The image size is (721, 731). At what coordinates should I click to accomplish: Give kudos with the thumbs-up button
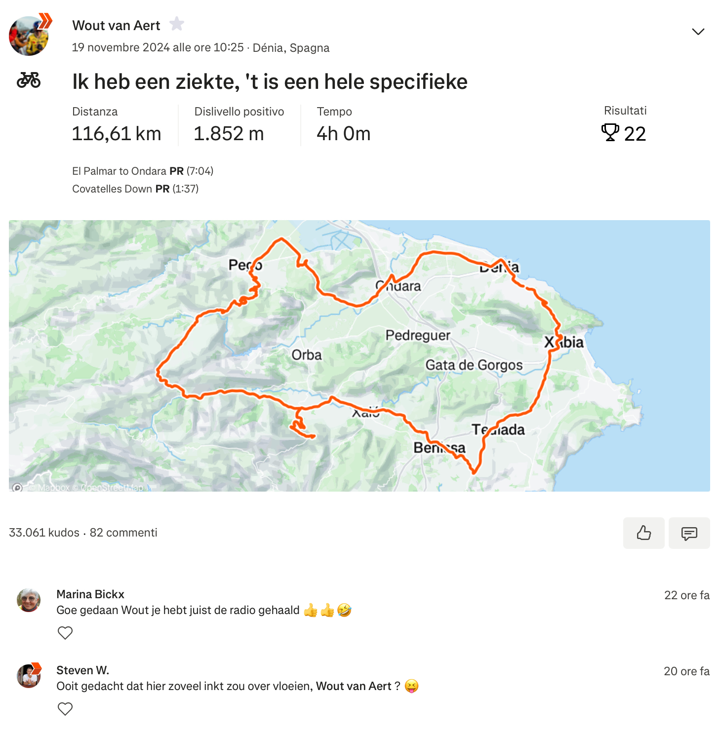tap(643, 533)
